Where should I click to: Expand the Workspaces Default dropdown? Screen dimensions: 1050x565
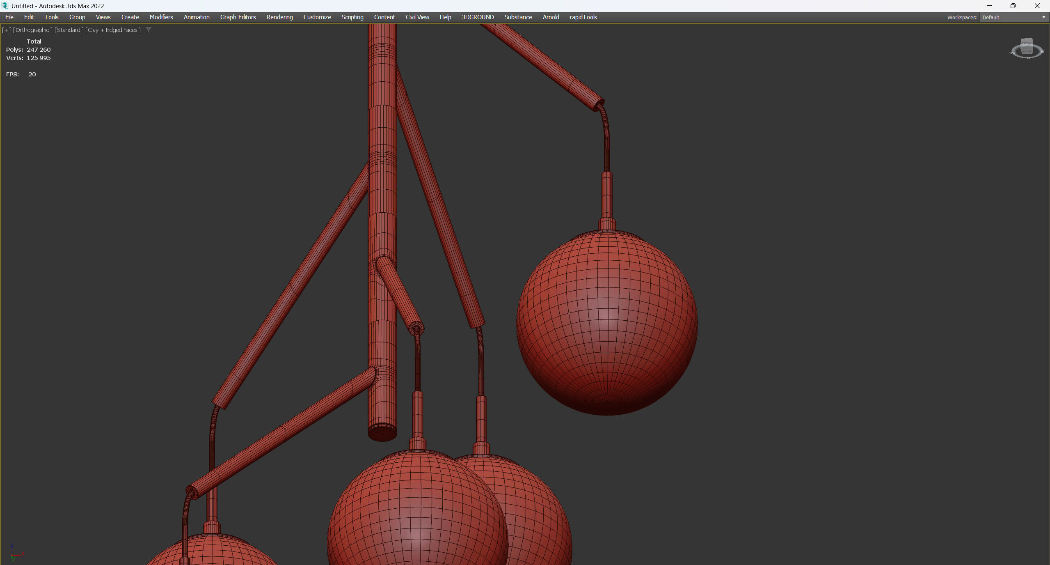[1014, 17]
